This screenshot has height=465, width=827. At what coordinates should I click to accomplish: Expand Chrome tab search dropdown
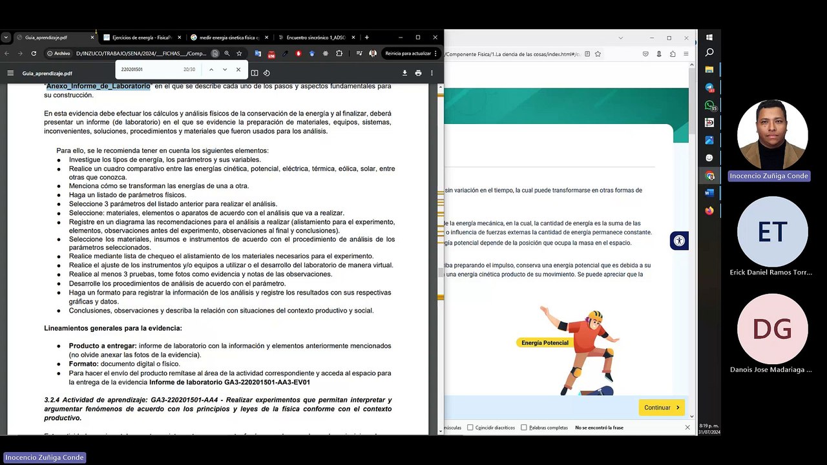point(6,37)
